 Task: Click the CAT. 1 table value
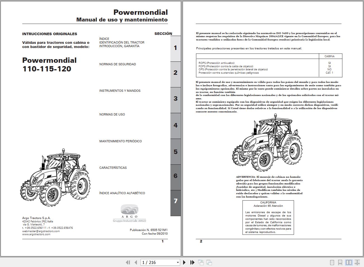pyautogui.click(x=329, y=73)
